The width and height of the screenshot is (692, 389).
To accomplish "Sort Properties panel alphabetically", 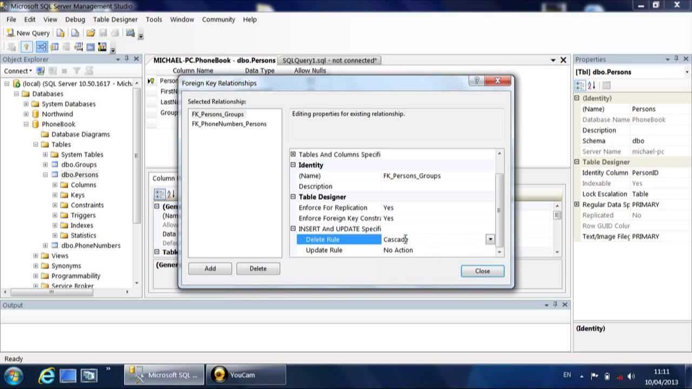I will point(591,85).
